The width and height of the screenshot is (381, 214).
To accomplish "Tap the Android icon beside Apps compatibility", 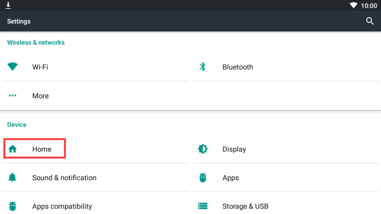I will 13,206.
